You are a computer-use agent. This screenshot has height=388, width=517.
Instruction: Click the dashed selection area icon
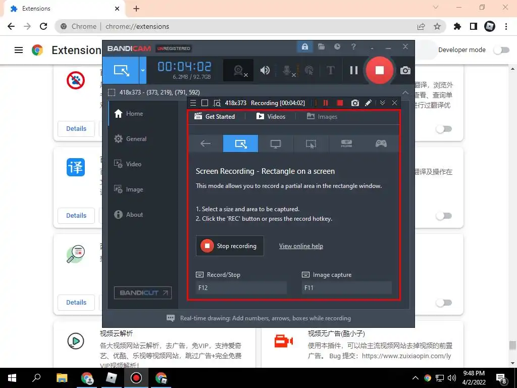click(112, 92)
